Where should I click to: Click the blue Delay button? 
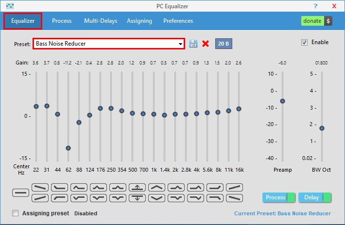click(x=311, y=197)
